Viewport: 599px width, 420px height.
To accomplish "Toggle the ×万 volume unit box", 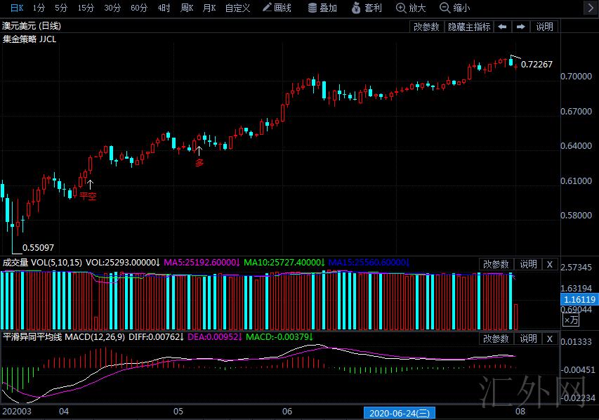I will pos(571,320).
